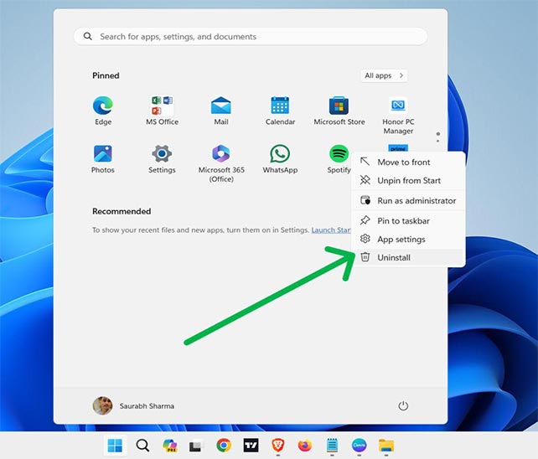Image resolution: width=538 pixels, height=459 pixels.
Task: Choose Pin to taskbar option
Action: click(408, 220)
